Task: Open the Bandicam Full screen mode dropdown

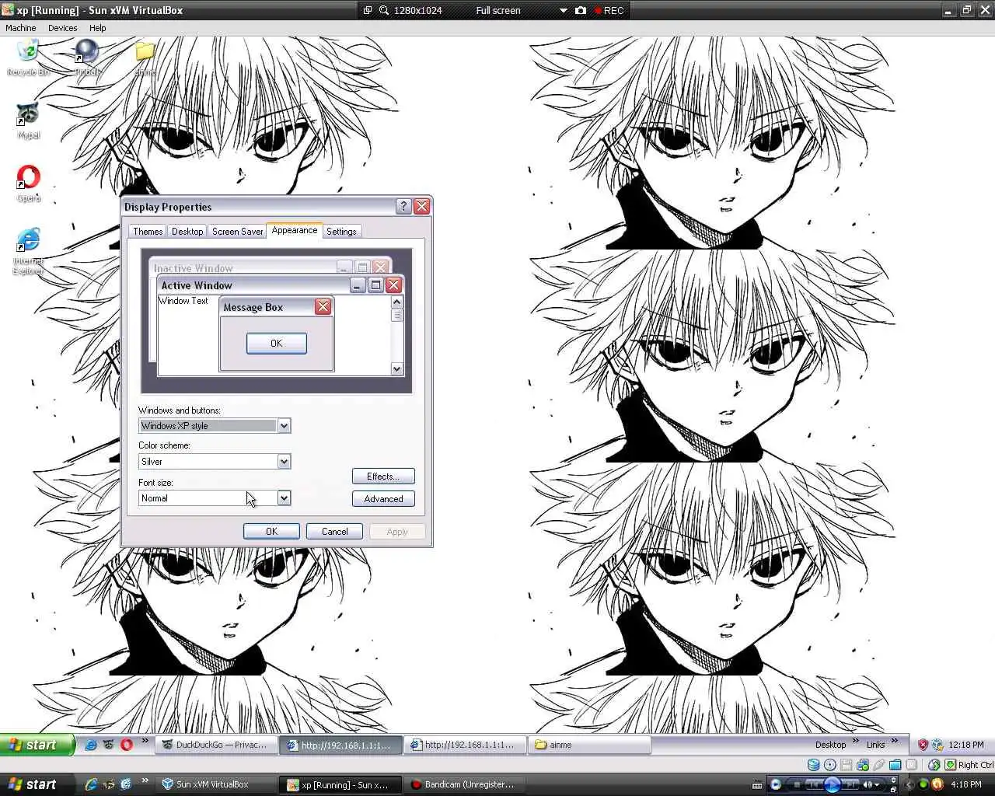Action: click(564, 10)
